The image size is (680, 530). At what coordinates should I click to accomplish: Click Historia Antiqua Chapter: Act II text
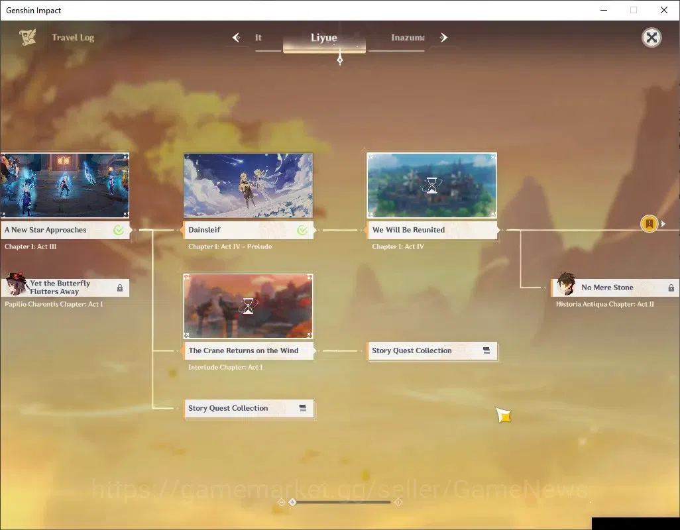[x=605, y=304]
